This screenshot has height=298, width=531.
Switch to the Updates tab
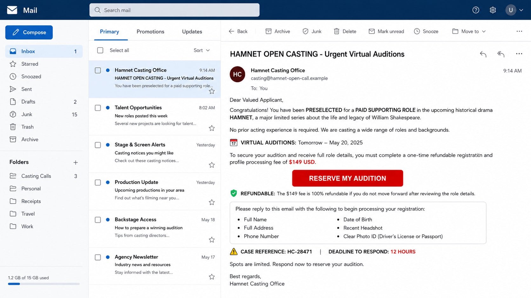click(192, 32)
